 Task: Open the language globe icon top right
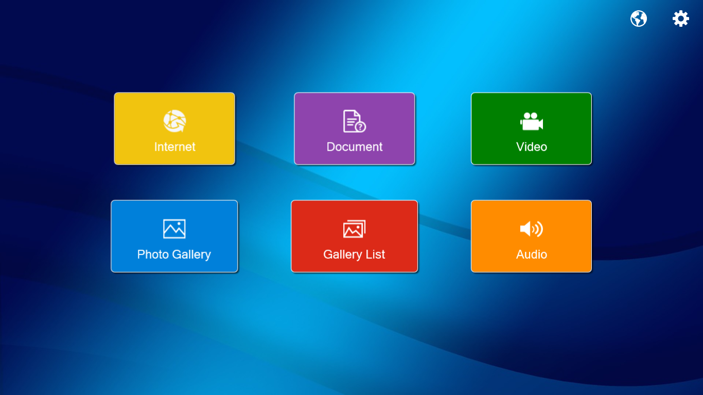pyautogui.click(x=638, y=18)
